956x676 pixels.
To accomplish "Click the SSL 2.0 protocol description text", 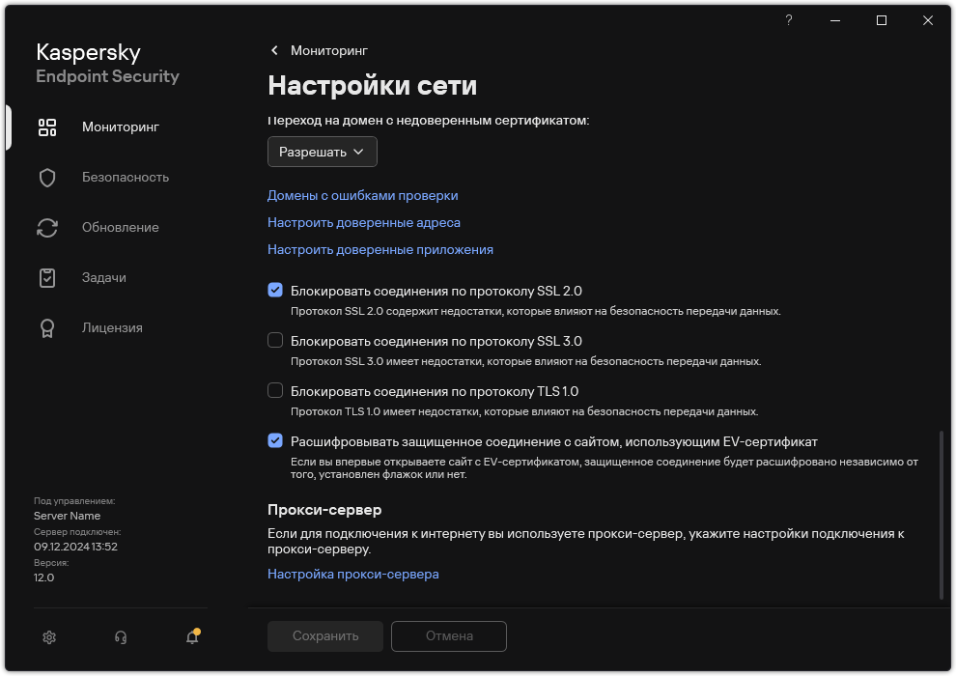I will click(x=535, y=312).
